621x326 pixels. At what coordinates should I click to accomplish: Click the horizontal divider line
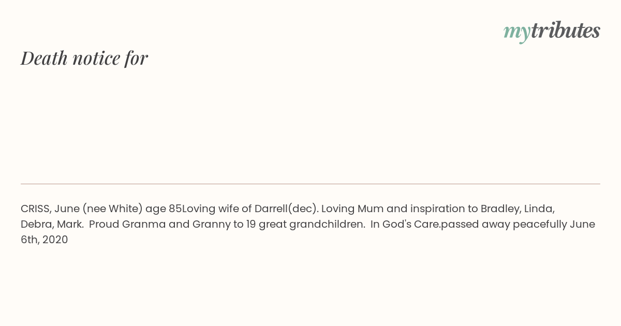pos(310,184)
